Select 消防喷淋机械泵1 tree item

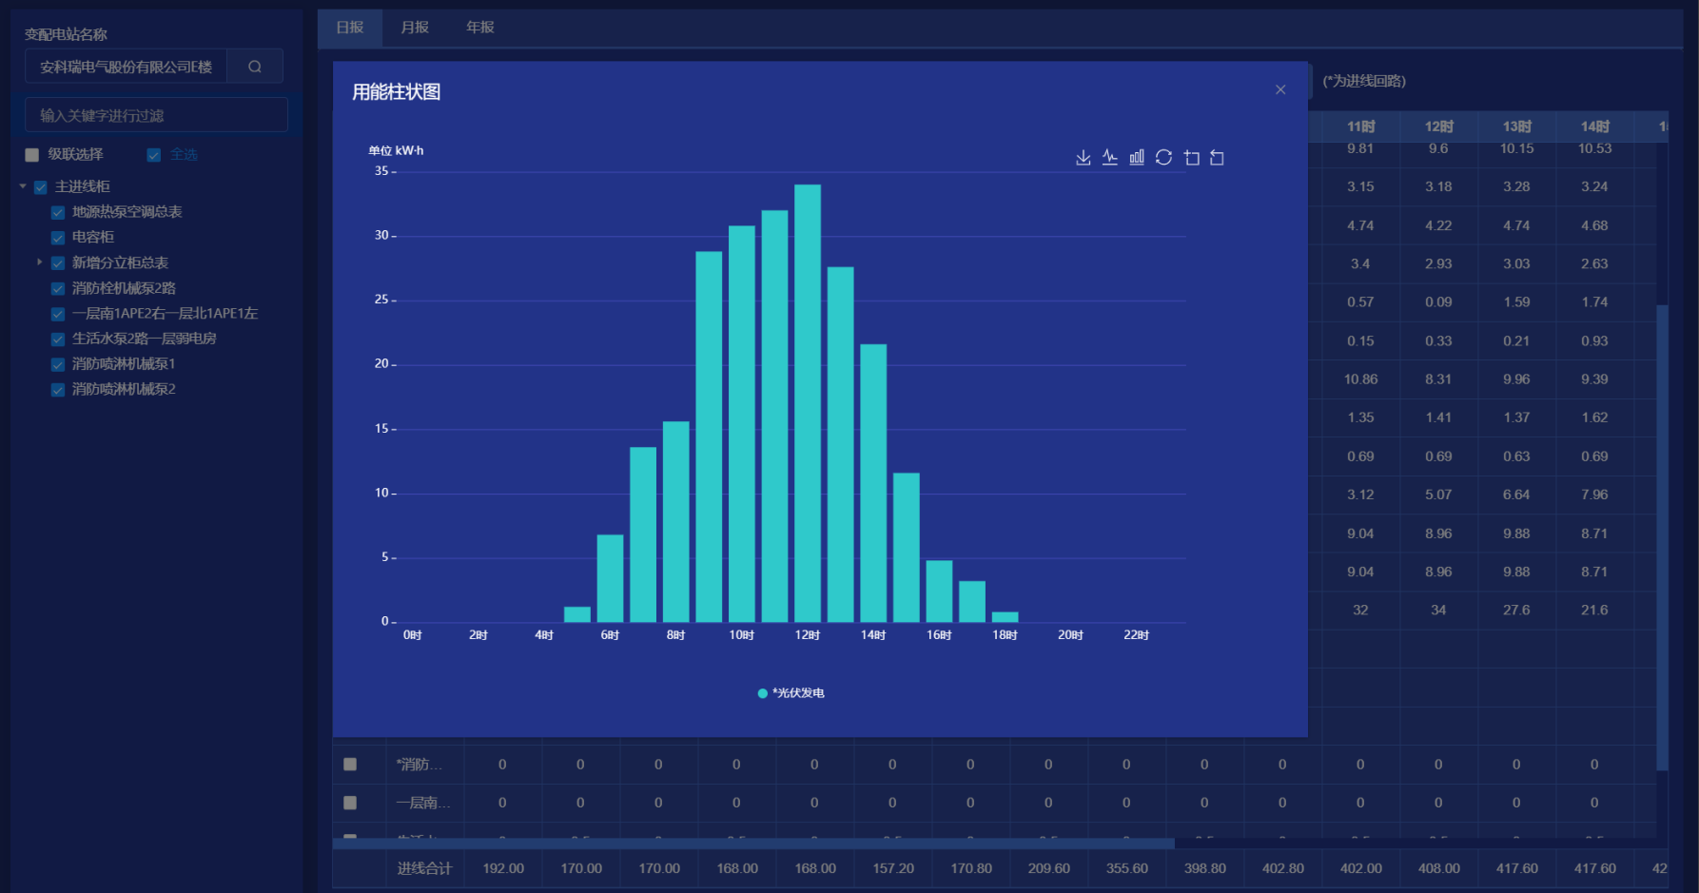pos(124,364)
